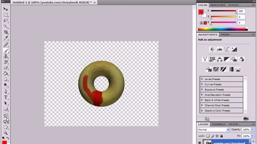Add a Brightness/Contrast adjustment
This screenshot has height=144, width=257.
[212, 49]
